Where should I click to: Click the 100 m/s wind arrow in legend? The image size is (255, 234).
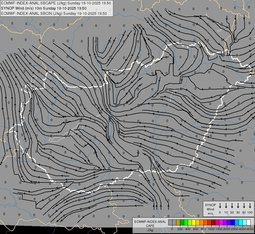(x=250, y=206)
